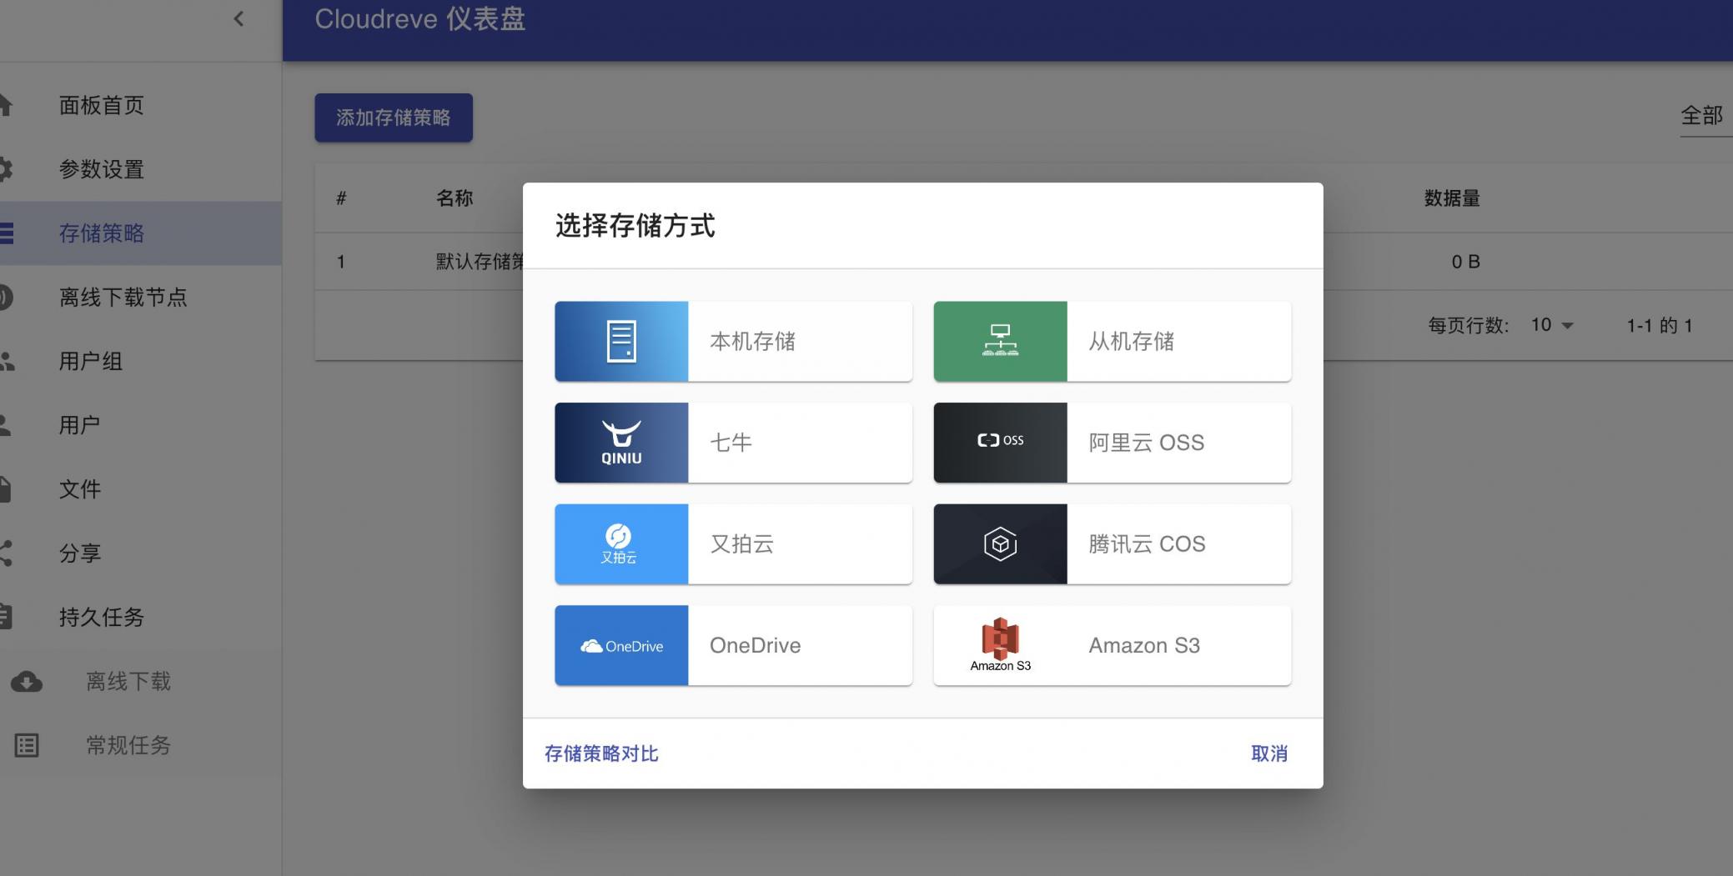Open 参数设置 from the sidebar menu

coord(100,169)
